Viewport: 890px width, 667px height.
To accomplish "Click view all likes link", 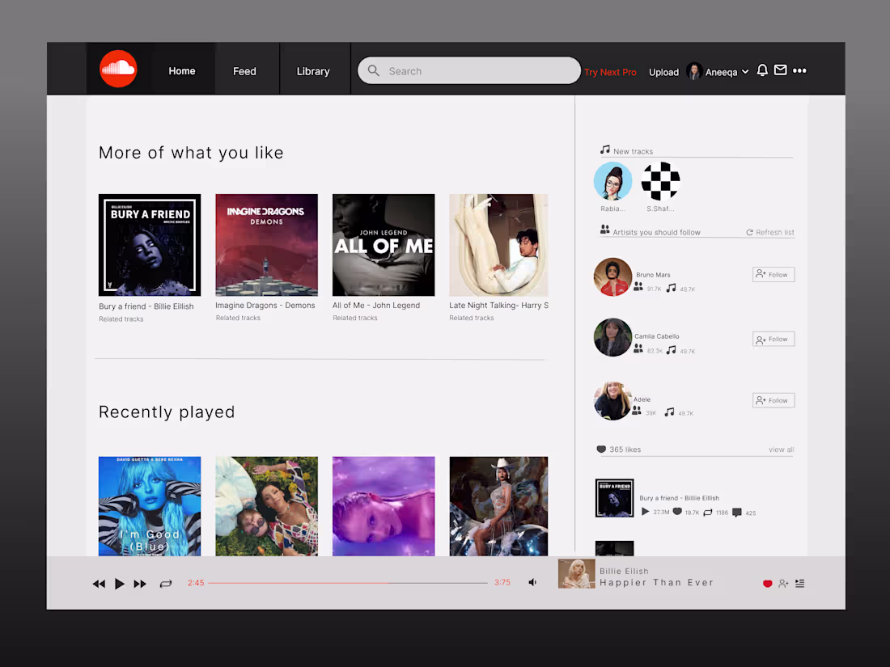I will click(781, 450).
